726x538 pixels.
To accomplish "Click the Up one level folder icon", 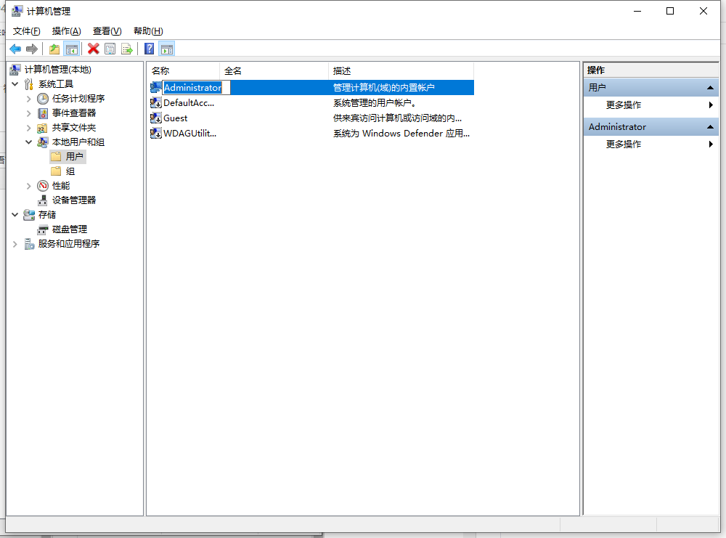I will point(54,49).
